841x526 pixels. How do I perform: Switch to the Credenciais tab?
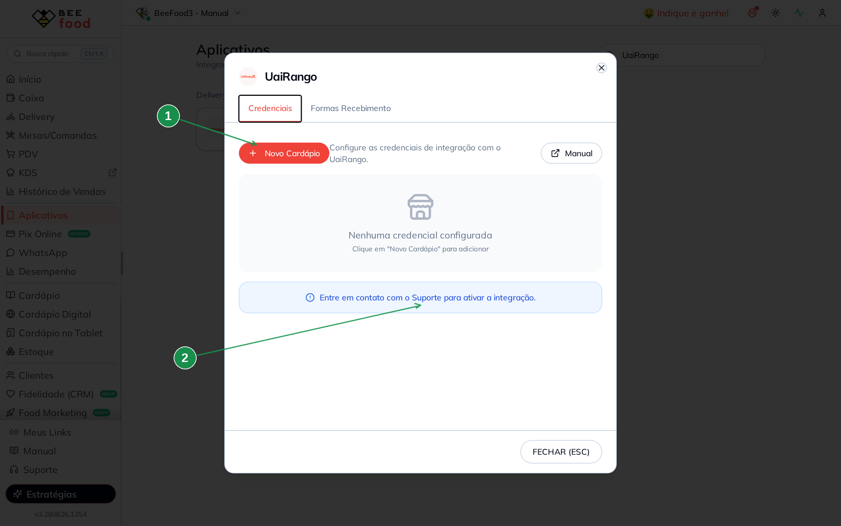point(270,108)
